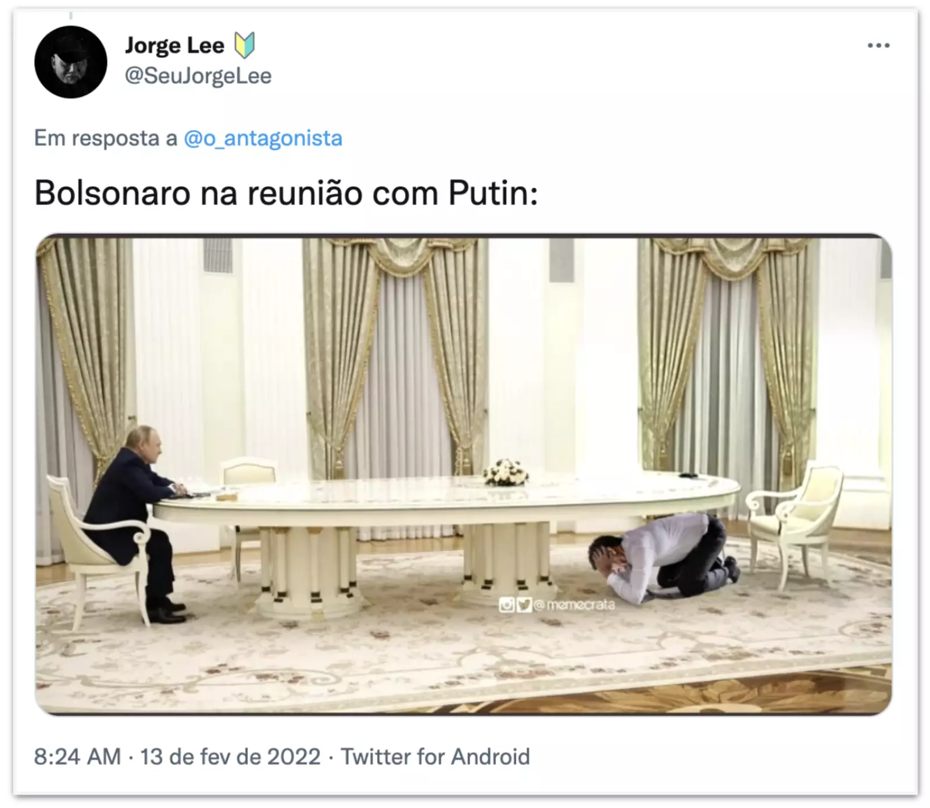Image resolution: width=930 pixels, height=808 pixels.
Task: Open the @SeuJorgeLee handle
Action: tap(198, 76)
